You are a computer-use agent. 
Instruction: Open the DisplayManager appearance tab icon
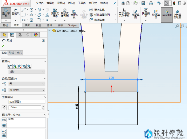36,35
